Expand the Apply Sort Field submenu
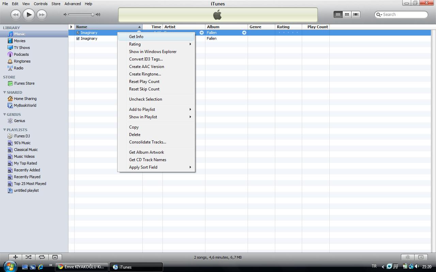This screenshot has width=436, height=272. [156, 167]
